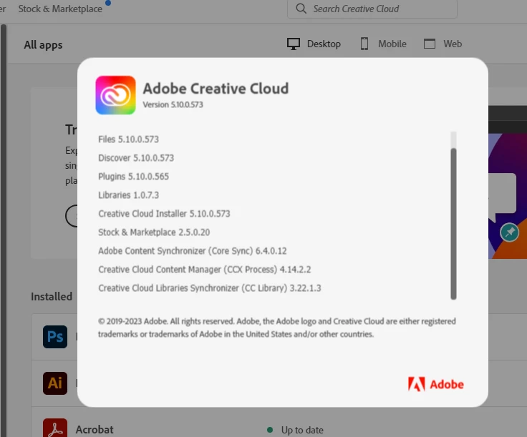Click the Adobe Creative Cloud title

coord(216,89)
